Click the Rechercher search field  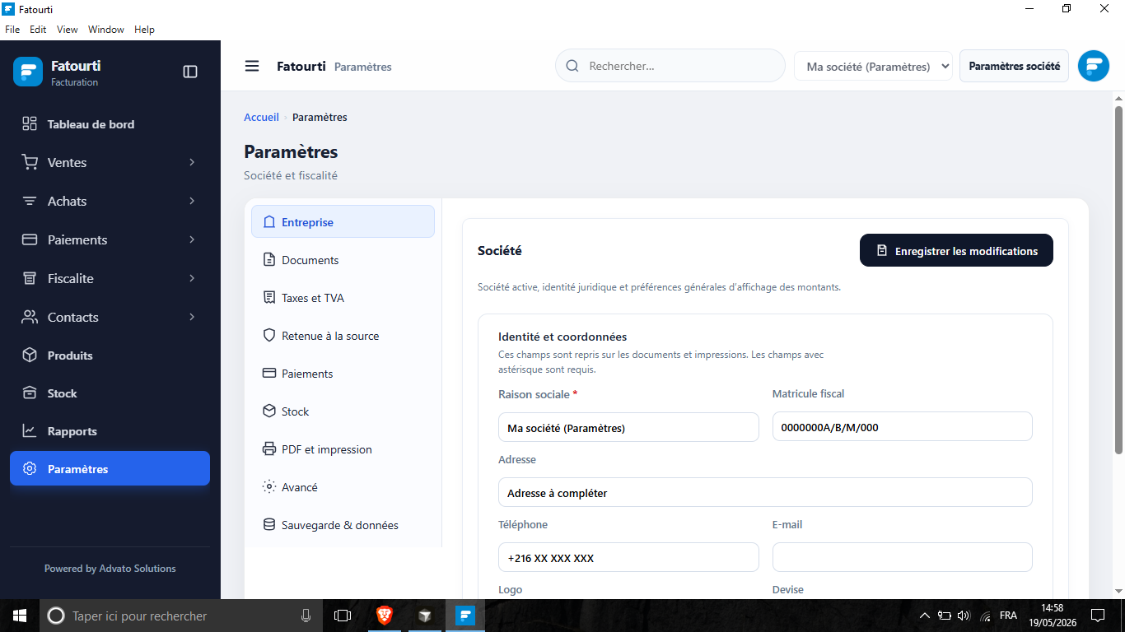pyautogui.click(x=670, y=66)
